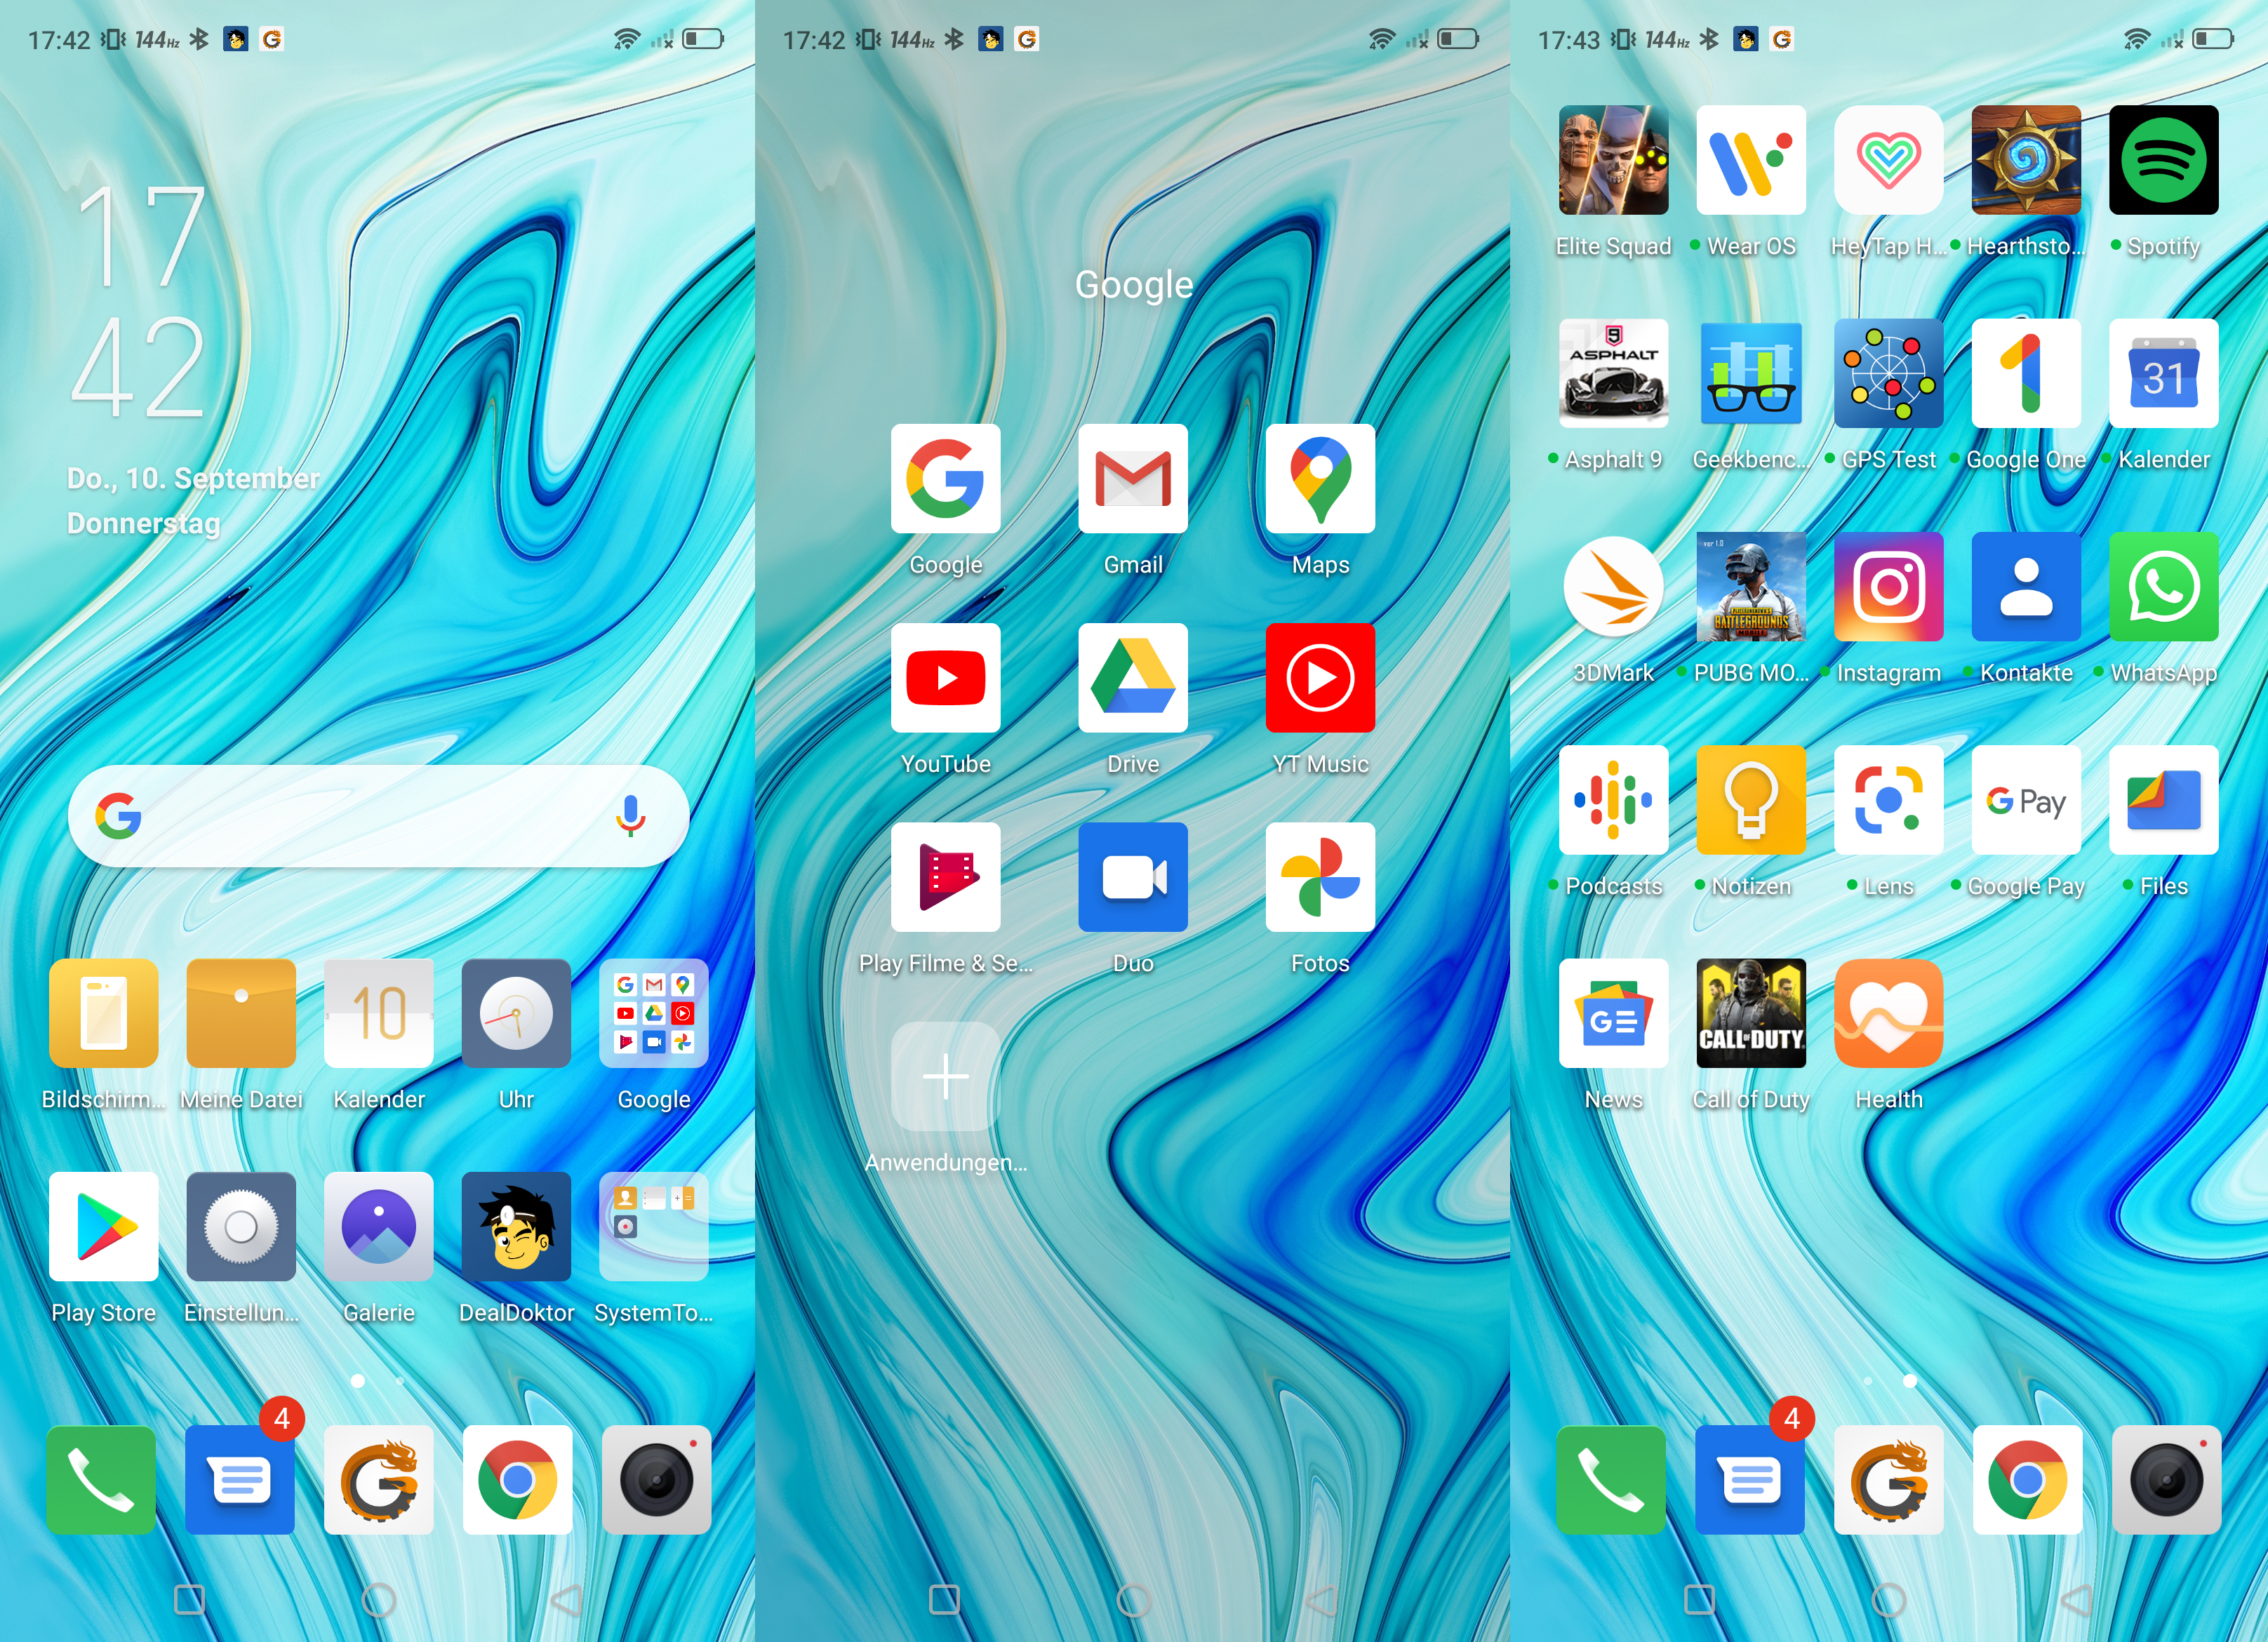
Task: Open Kalender app showing 10
Action: coord(378,1013)
